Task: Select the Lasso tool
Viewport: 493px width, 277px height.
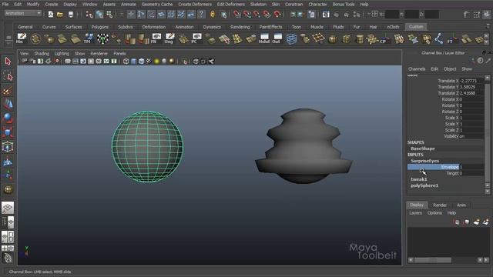Action: [8, 75]
